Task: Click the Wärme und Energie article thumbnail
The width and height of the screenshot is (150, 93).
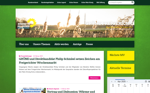Action: (32, 91)
